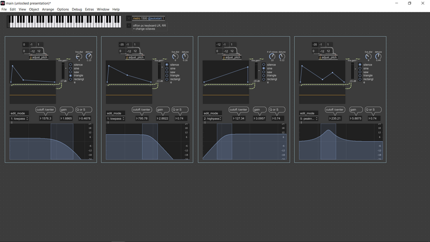Image resolution: width=430 pixels, height=242 pixels.
Task: Click the -12 number box atop highpass panel
Action: [218, 44]
